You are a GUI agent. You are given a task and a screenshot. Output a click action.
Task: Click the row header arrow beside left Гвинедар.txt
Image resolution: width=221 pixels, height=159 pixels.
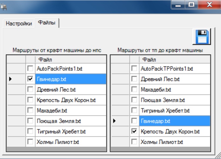click(10, 79)
